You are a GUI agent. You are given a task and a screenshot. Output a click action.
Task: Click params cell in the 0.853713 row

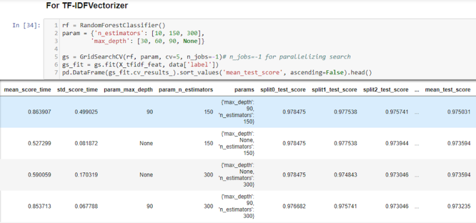pos(236,207)
